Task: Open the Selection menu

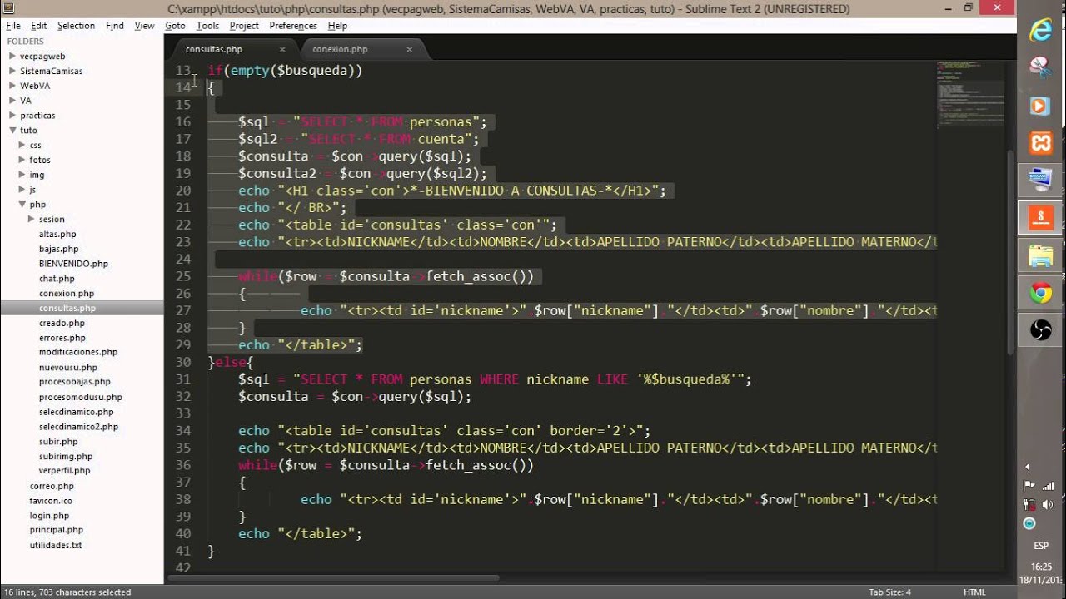Action: click(x=76, y=26)
